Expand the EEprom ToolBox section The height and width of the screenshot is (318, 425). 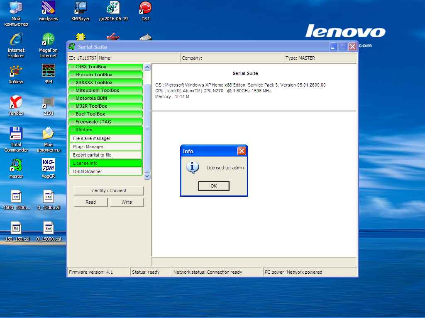coord(106,75)
